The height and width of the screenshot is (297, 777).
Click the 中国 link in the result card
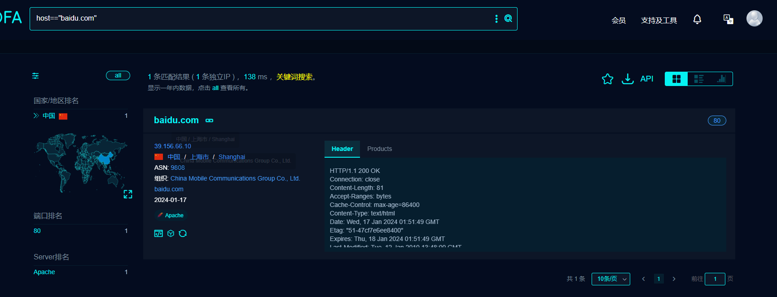pyautogui.click(x=174, y=157)
